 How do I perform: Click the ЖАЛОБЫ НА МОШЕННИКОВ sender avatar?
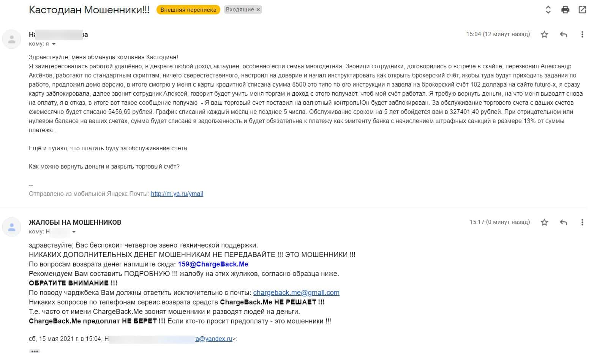(12, 227)
